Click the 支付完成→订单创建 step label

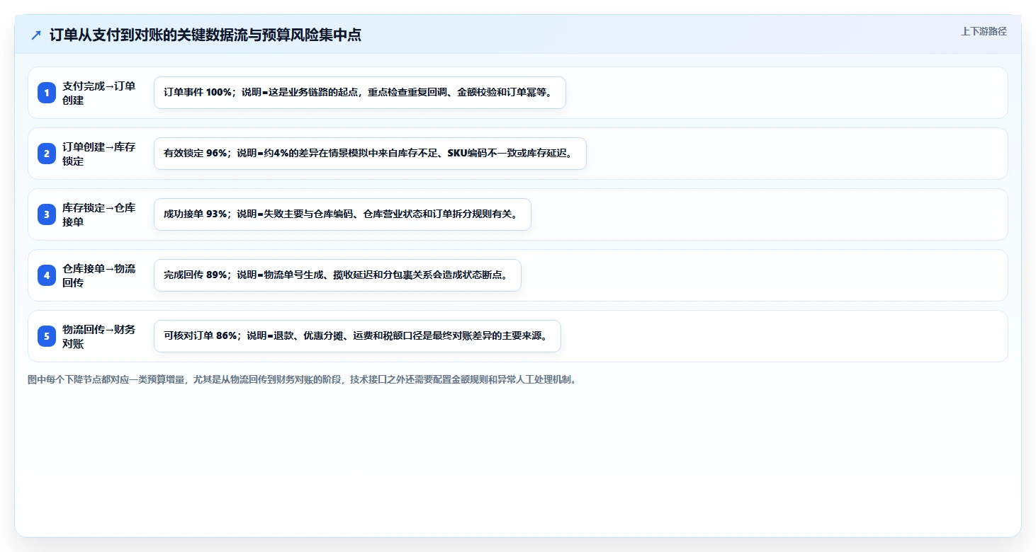point(99,93)
